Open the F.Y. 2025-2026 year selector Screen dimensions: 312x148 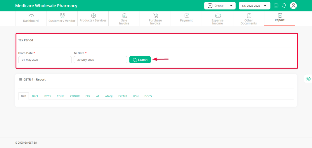tap(254, 6)
